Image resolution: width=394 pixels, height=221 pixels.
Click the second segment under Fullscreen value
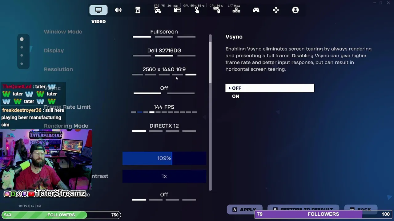[164, 37]
